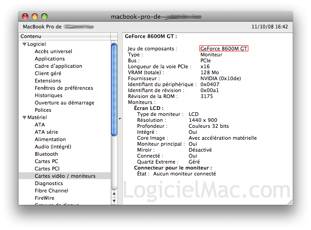Select Ouverture au démarrage
Screen dimensions: 311x230
click(64, 103)
